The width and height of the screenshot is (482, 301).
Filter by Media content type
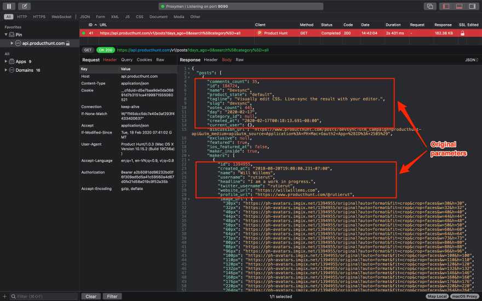pyautogui.click(x=179, y=17)
